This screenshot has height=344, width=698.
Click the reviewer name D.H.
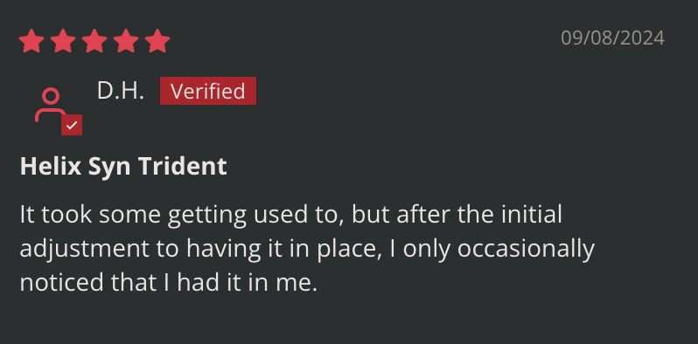point(120,91)
